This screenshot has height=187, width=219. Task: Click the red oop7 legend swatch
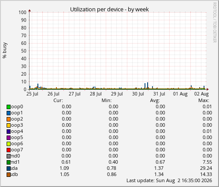click(x=8, y=150)
